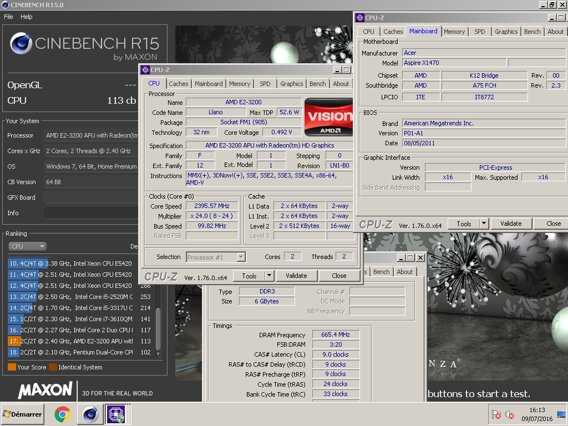The image size is (568, 426).
Task: Click Close button in front CPU-Z window
Action: [339, 276]
